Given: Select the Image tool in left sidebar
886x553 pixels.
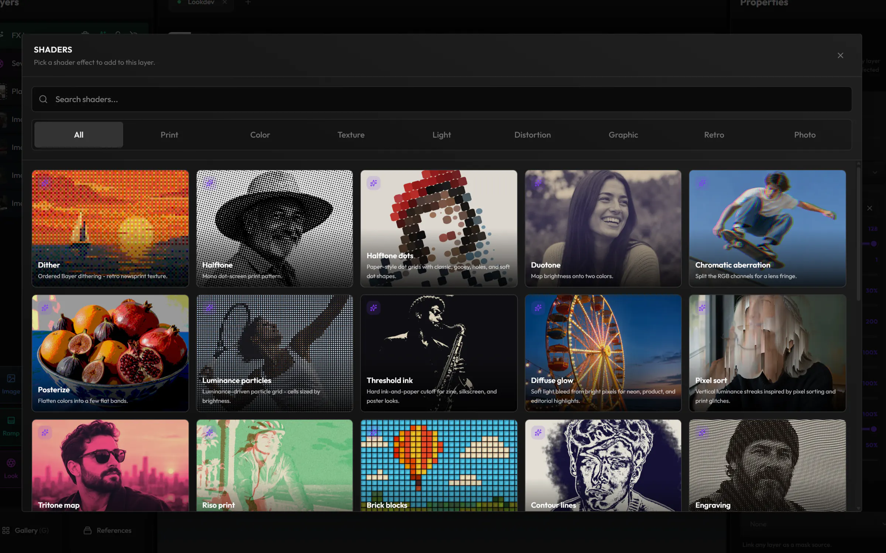Looking at the screenshot, I should click(x=11, y=384).
